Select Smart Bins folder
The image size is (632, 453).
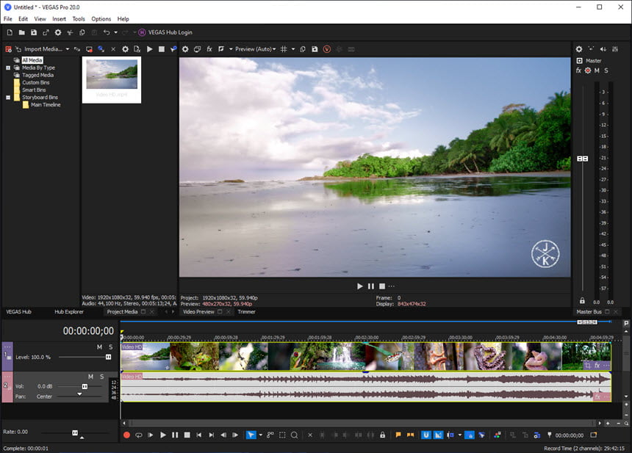[x=34, y=90]
